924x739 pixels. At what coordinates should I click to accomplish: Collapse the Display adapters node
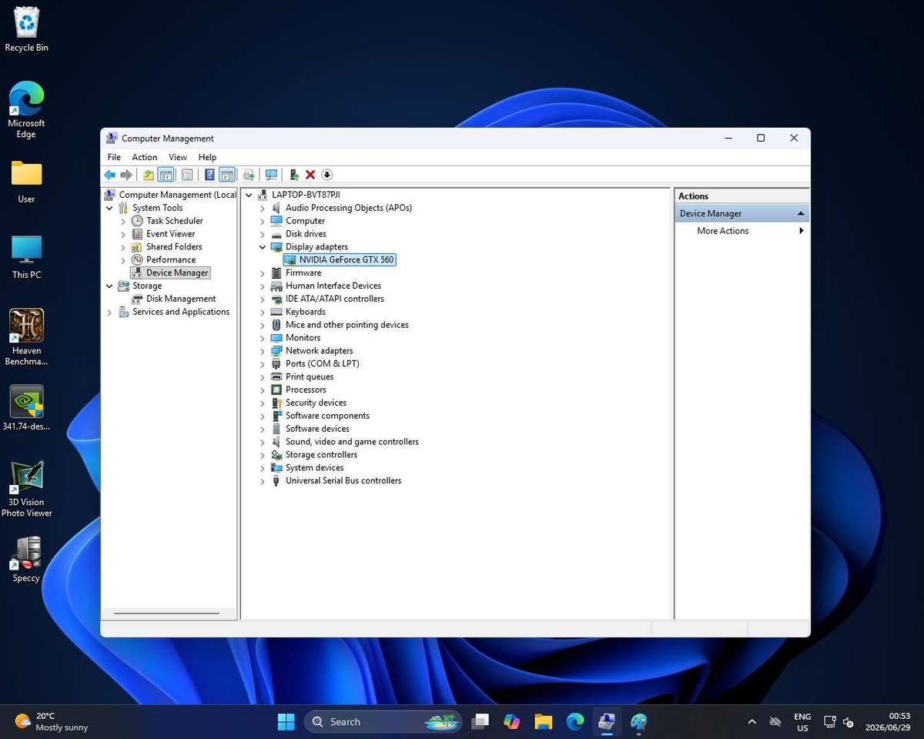coord(263,247)
